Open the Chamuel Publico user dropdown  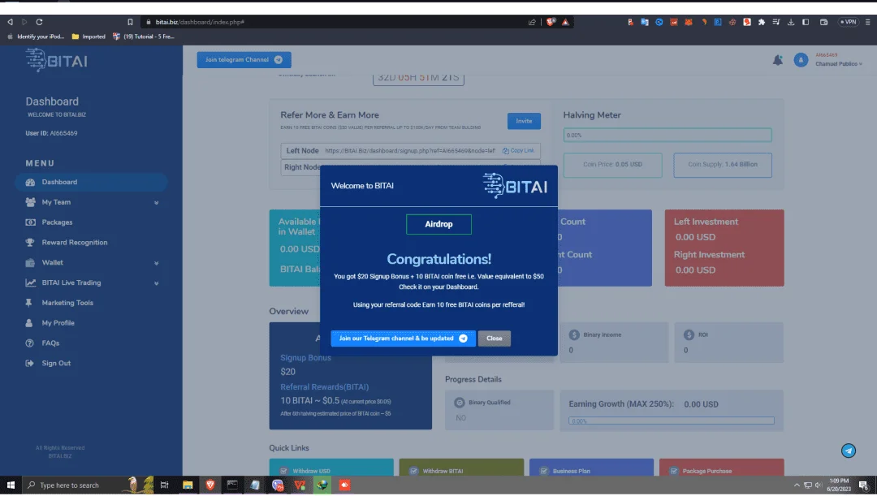(x=838, y=64)
